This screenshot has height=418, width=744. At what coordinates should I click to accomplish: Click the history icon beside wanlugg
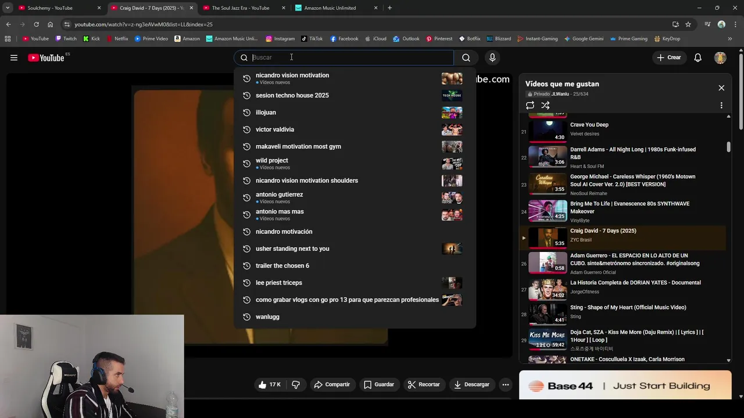click(246, 317)
